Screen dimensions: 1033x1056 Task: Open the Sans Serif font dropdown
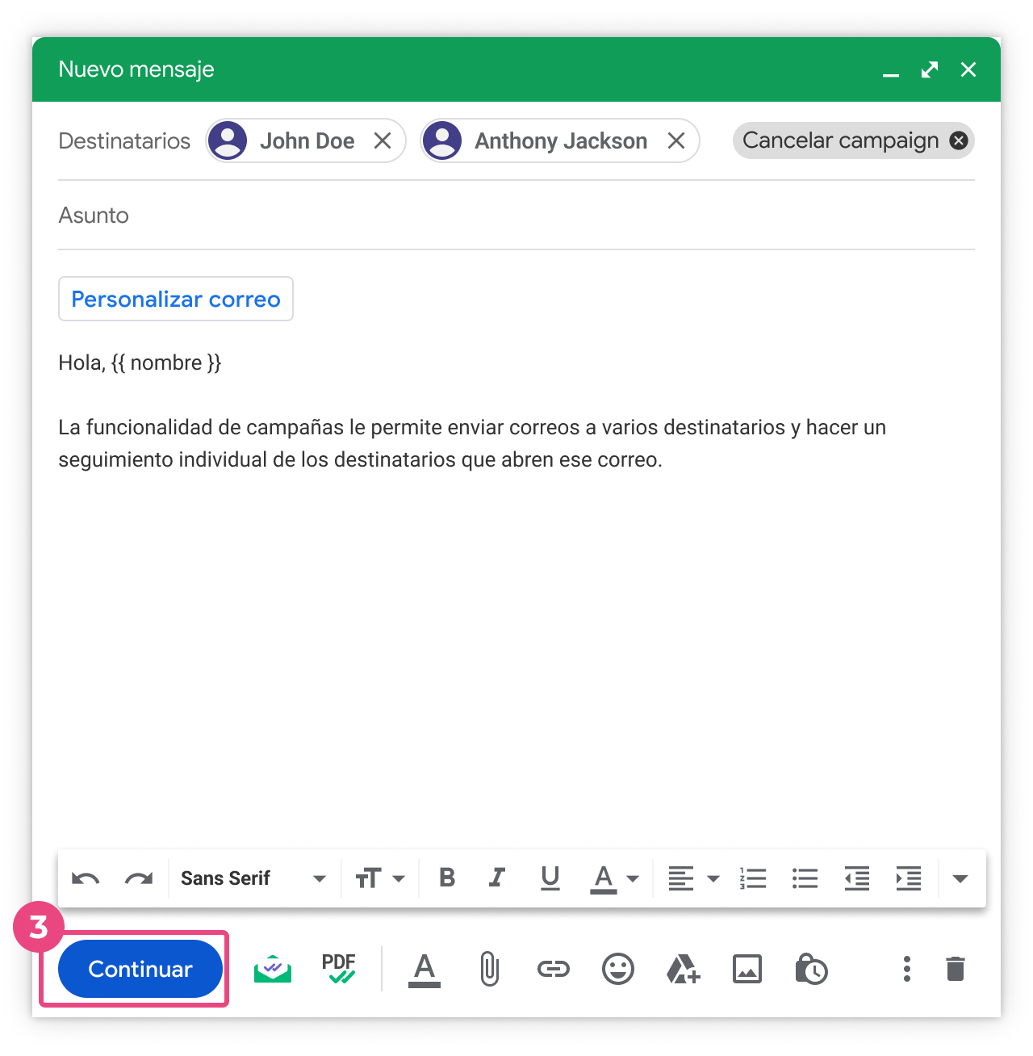pyautogui.click(x=253, y=878)
